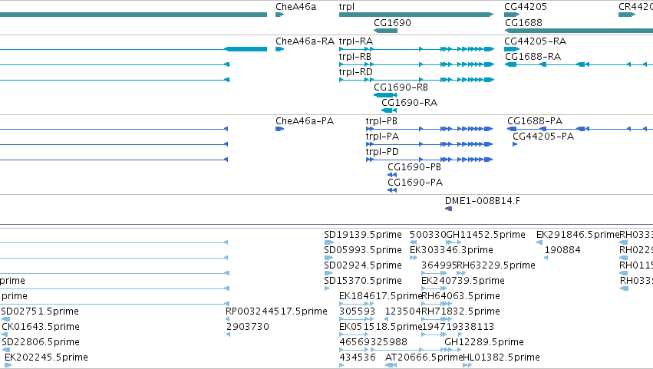Select the CG44205 gene label

coord(525,7)
